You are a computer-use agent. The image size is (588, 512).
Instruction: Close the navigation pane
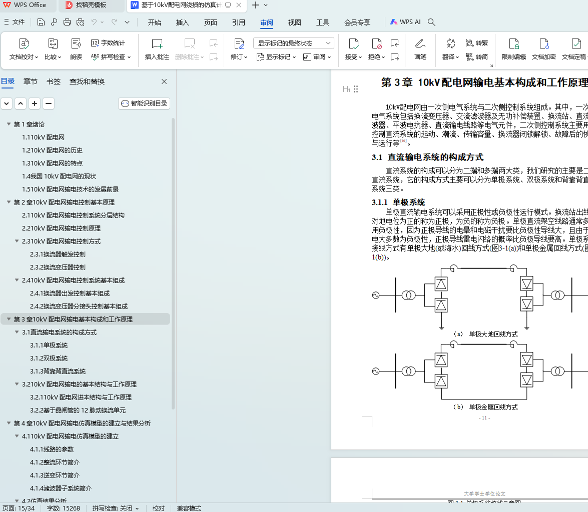(164, 81)
